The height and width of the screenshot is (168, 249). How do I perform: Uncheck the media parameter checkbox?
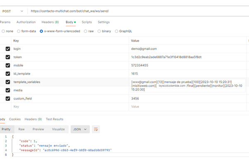pyautogui.click(x=8, y=90)
